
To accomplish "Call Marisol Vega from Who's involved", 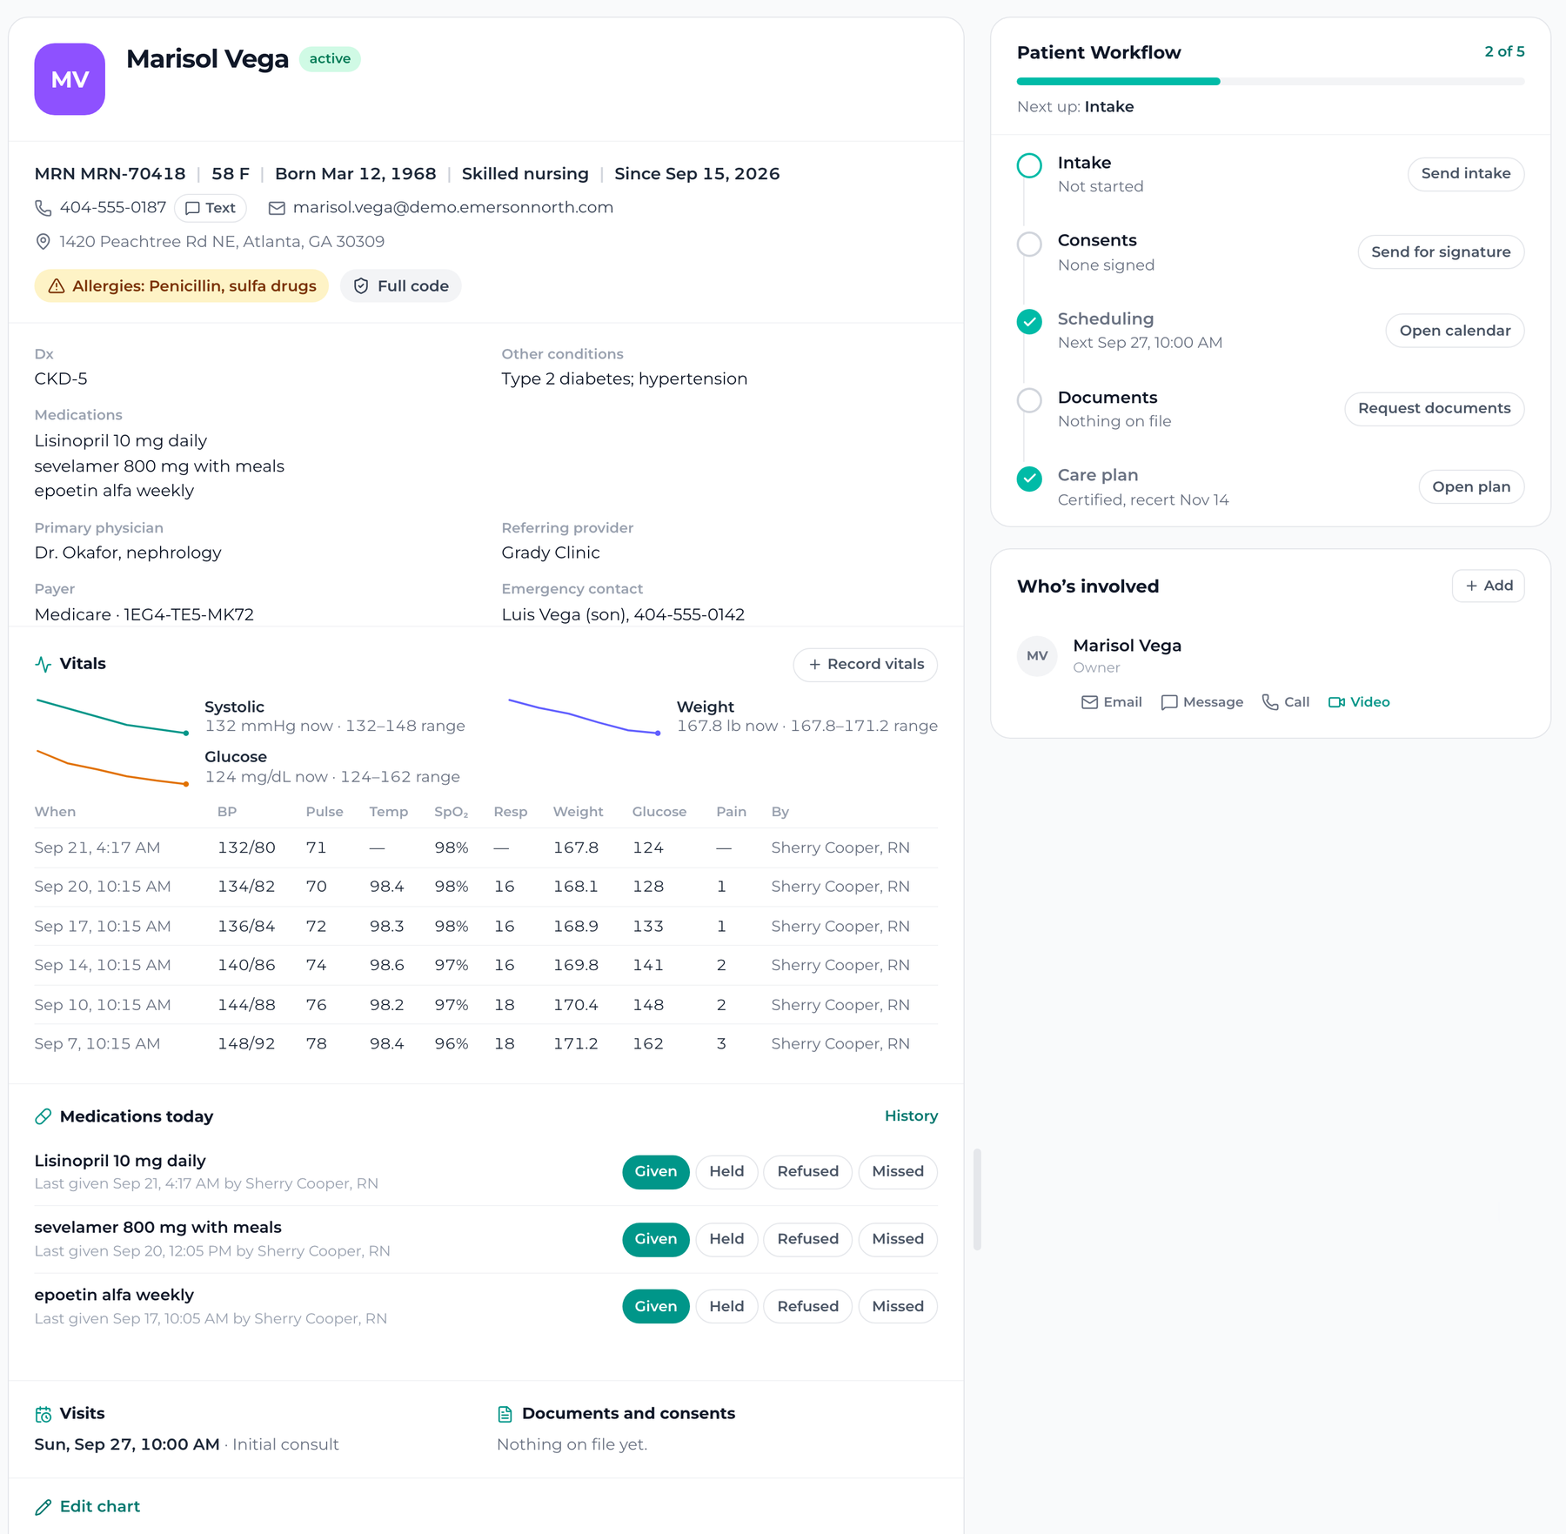I will click(x=1286, y=702).
